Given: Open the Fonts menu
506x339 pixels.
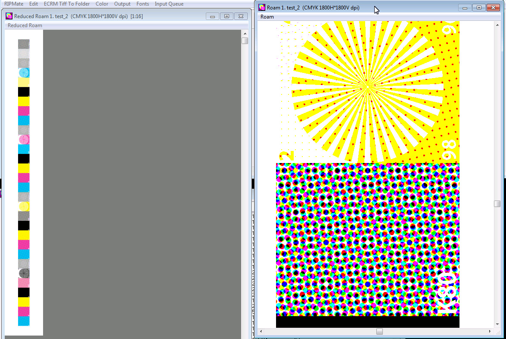Looking at the screenshot, I should [142, 4].
